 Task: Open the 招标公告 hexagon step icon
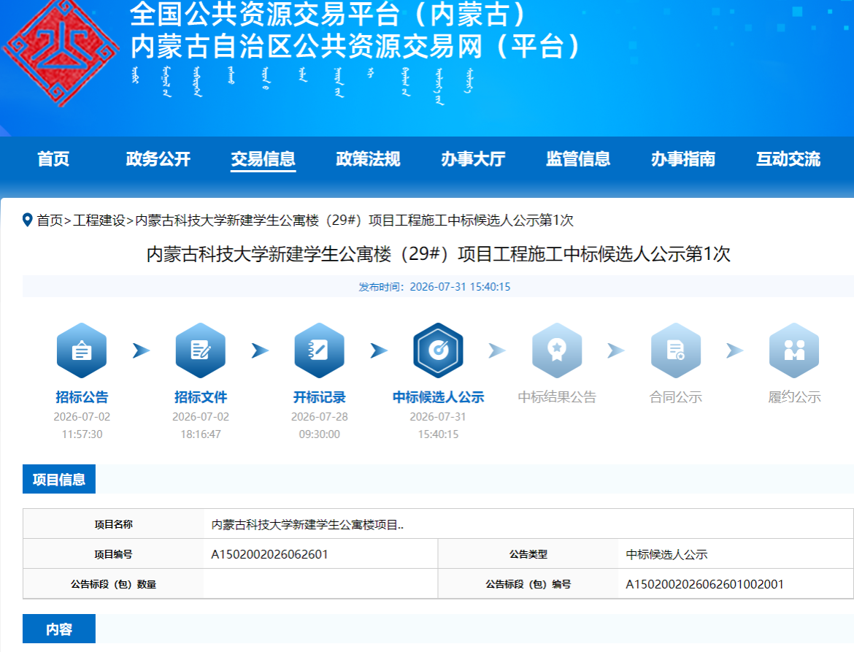pos(82,350)
